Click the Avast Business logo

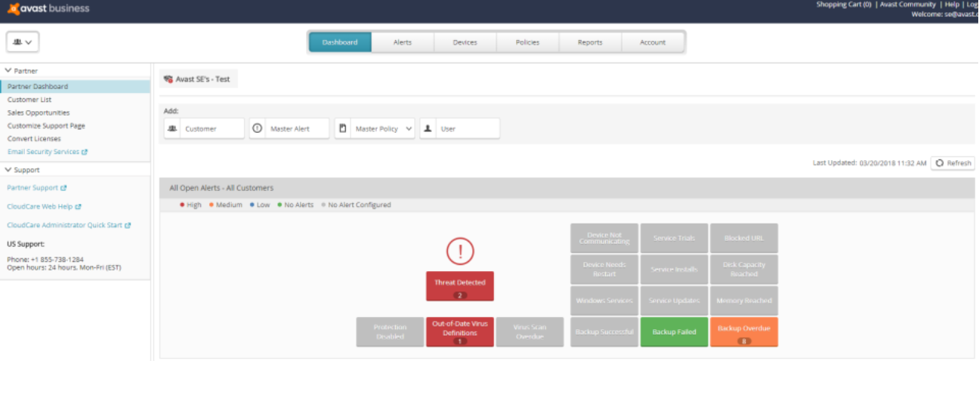pyautogui.click(x=48, y=8)
